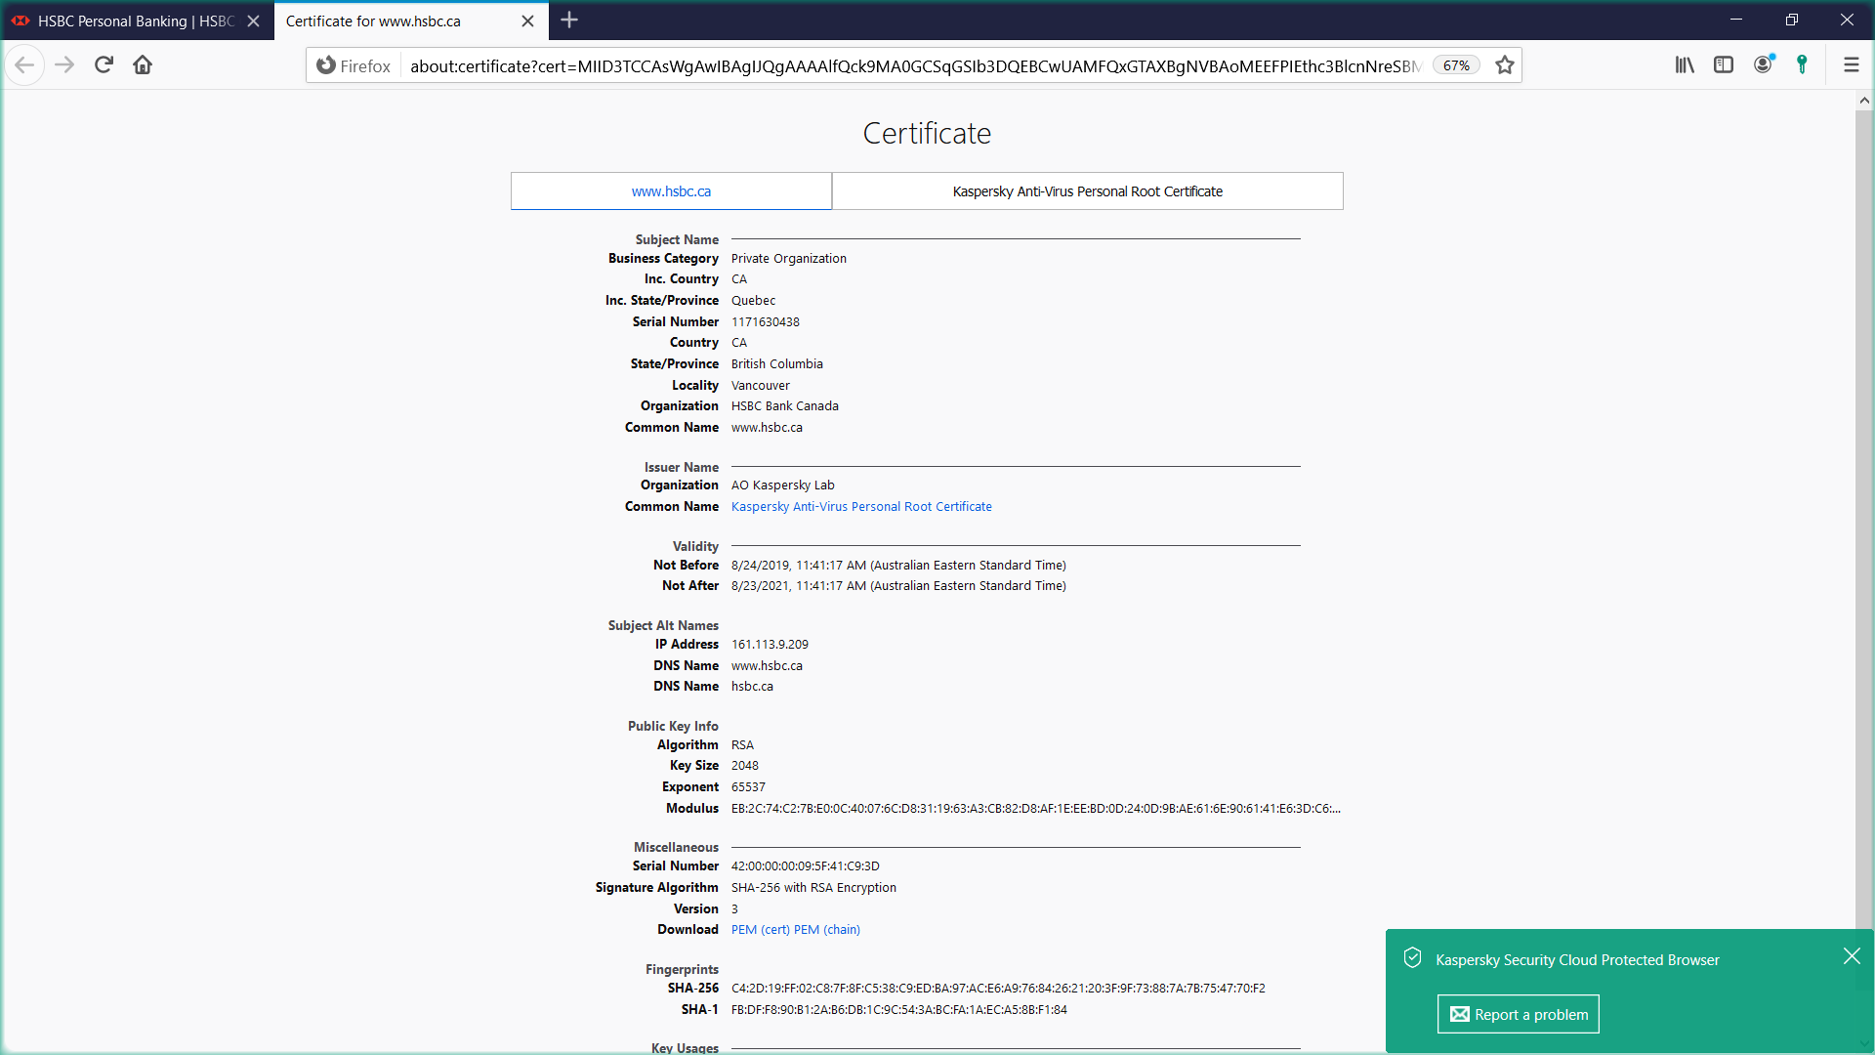Open the hamburger application menu
This screenshot has width=1875, height=1055.
click(x=1851, y=65)
